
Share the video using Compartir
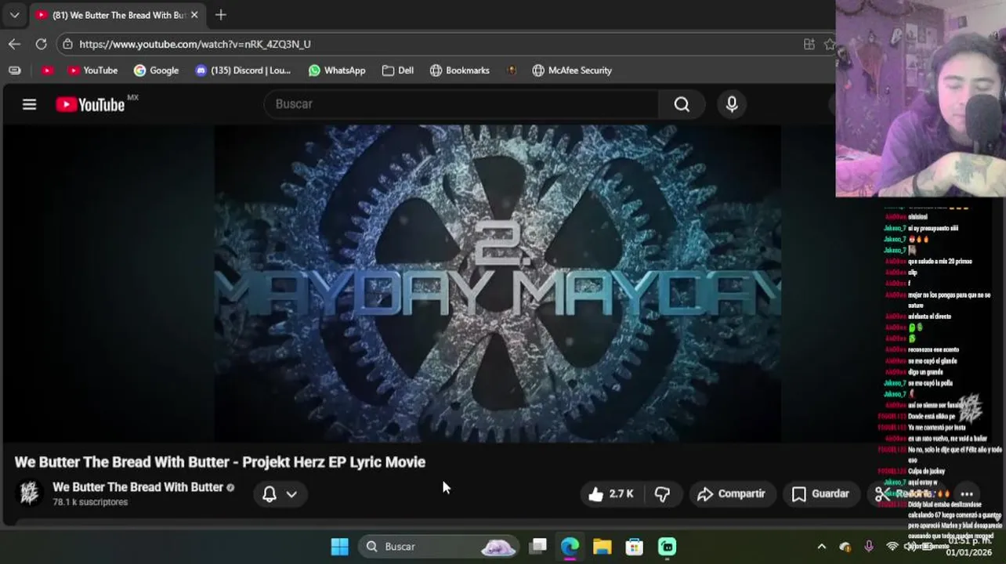pos(731,494)
